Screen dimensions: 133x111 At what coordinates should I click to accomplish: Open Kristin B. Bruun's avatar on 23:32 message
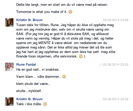point(9,102)
